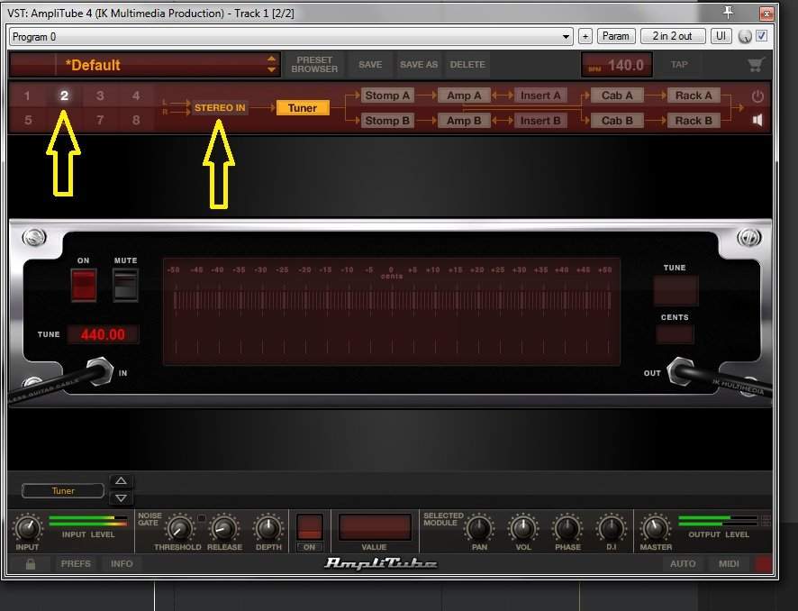Open the Program 0 dropdown
Screen dimensions: 798x611
click(x=291, y=37)
